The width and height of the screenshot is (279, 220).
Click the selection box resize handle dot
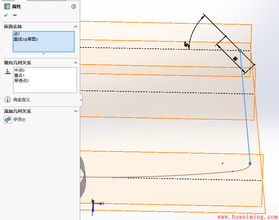coord(44,54)
